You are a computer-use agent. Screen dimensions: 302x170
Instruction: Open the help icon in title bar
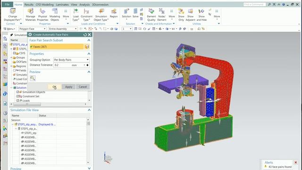[x=284, y=4]
